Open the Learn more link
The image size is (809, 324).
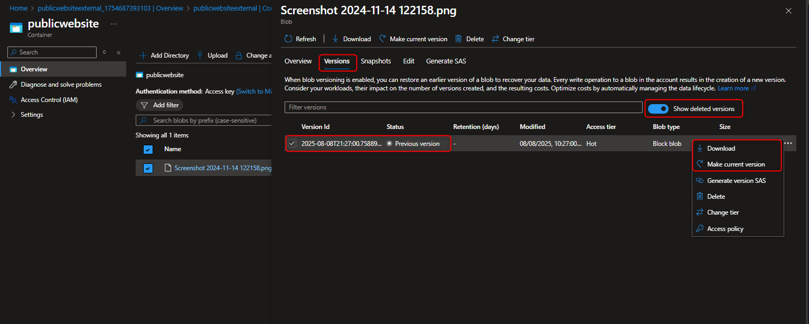732,88
